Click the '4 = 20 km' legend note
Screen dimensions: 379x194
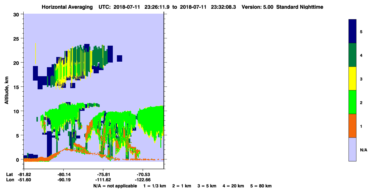[x=234, y=186]
